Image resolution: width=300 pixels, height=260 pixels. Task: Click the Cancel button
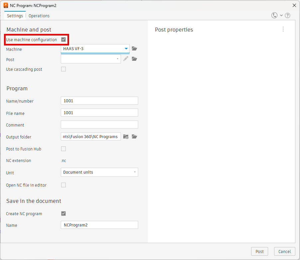pos(284,251)
